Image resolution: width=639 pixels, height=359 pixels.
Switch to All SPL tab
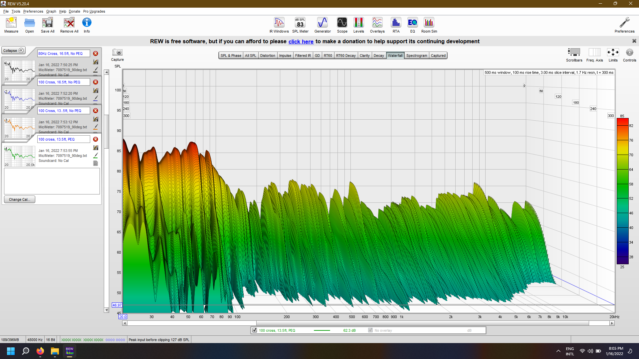pos(251,56)
